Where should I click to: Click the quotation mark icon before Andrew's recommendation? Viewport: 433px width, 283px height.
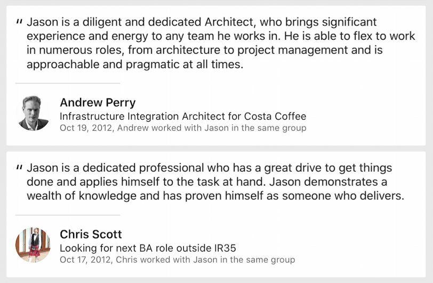click(20, 23)
